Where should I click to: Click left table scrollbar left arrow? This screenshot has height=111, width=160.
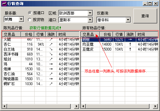(x=4, y=106)
